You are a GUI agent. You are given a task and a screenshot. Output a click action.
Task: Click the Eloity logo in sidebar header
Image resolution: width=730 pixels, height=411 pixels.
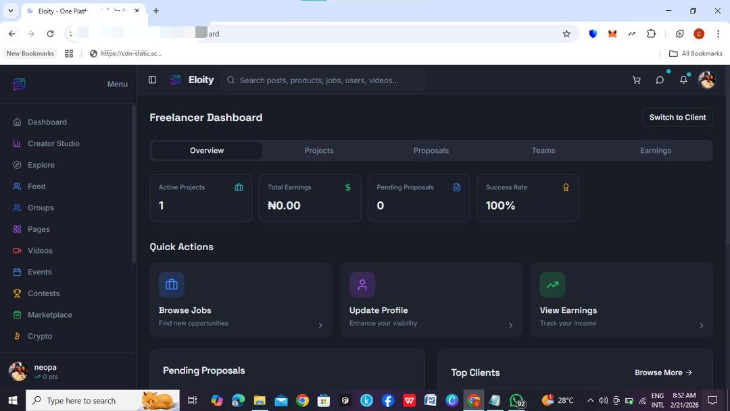(x=19, y=84)
